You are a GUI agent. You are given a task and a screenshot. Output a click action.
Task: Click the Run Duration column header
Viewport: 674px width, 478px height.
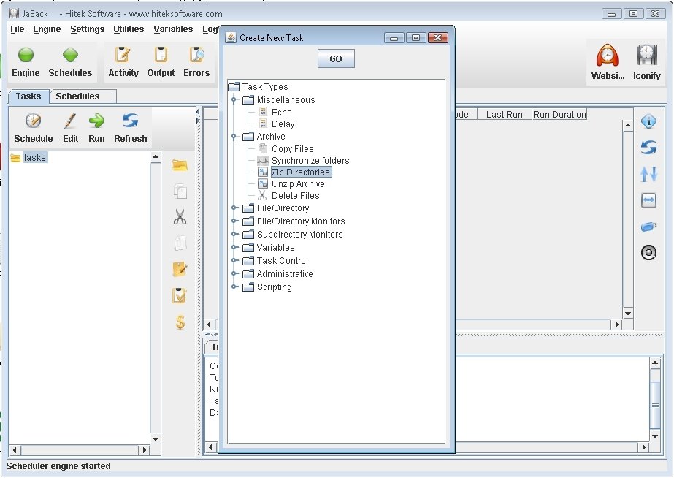559,115
